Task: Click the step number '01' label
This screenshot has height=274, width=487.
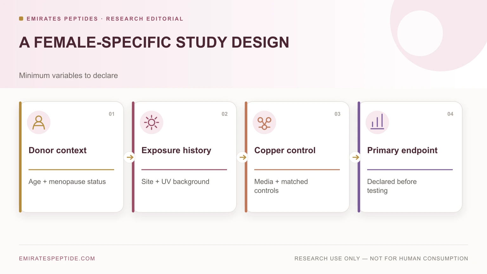Action: pos(112,114)
